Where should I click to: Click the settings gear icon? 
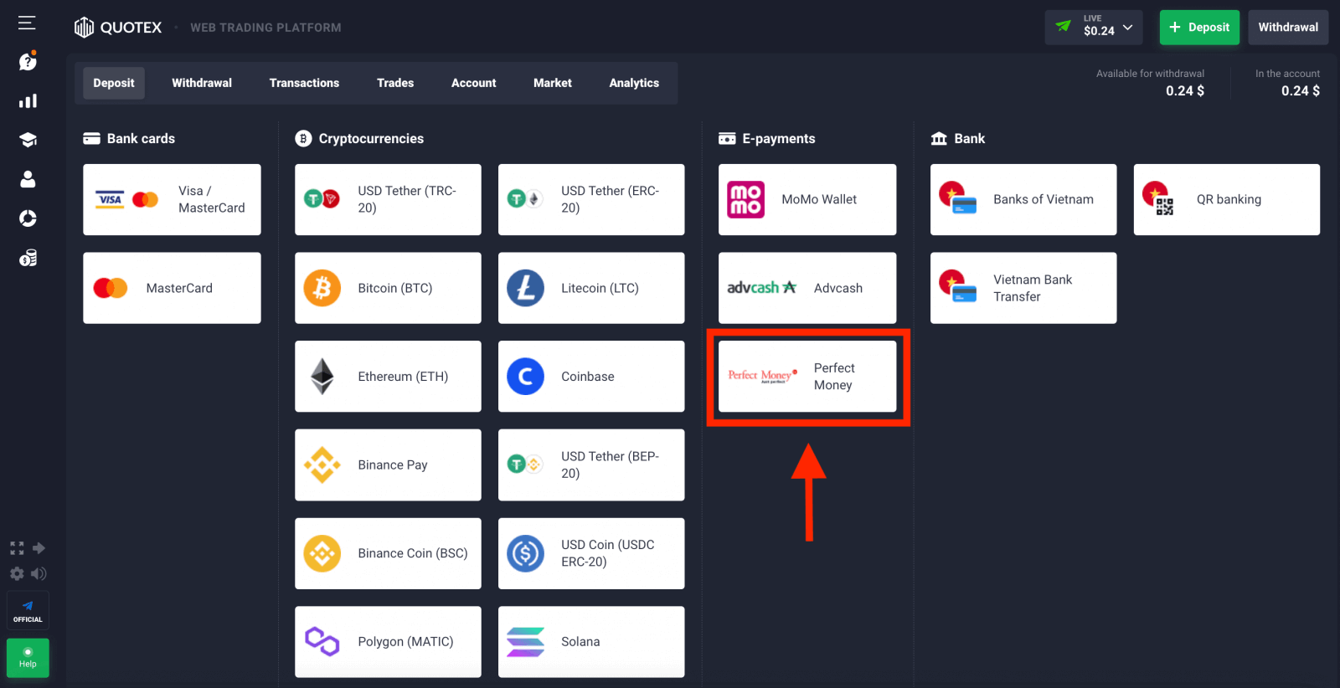pyautogui.click(x=17, y=573)
